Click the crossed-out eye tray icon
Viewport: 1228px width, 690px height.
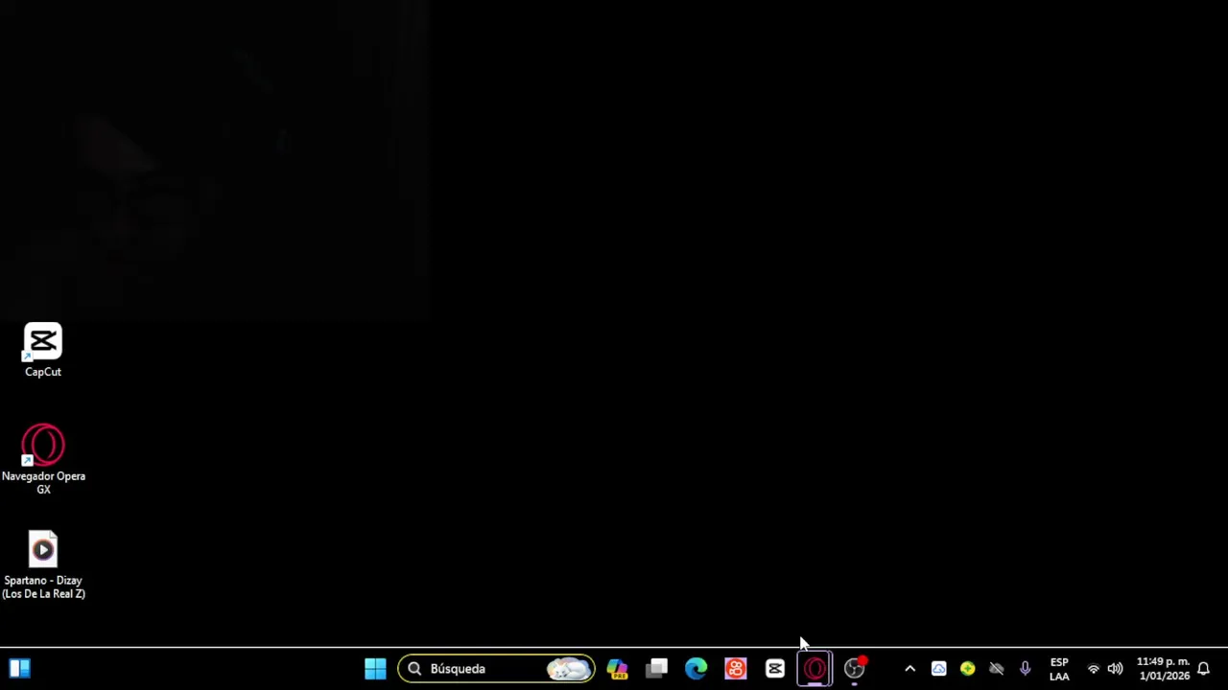996,669
